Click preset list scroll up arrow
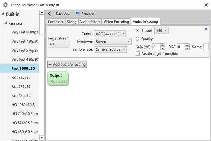Image resolution: width=211 pixels, height=141 pixels. [42, 12]
